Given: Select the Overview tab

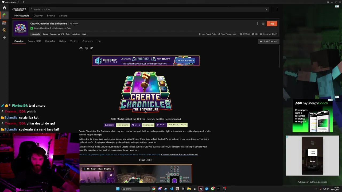Looking at the screenshot, I should (19, 41).
